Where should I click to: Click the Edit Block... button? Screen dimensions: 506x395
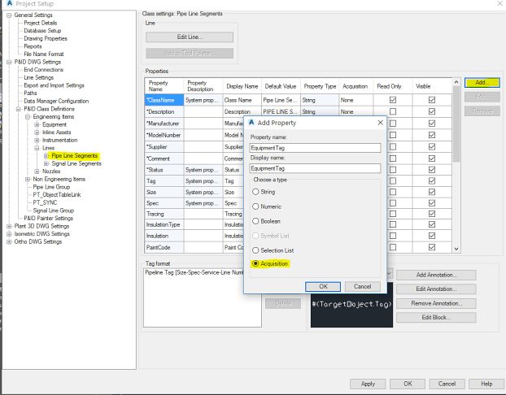pyautogui.click(x=436, y=318)
